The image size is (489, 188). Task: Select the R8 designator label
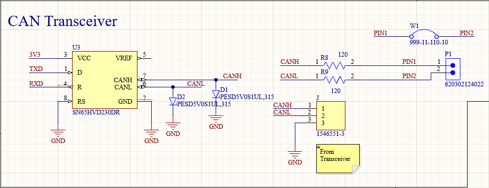tap(324, 58)
